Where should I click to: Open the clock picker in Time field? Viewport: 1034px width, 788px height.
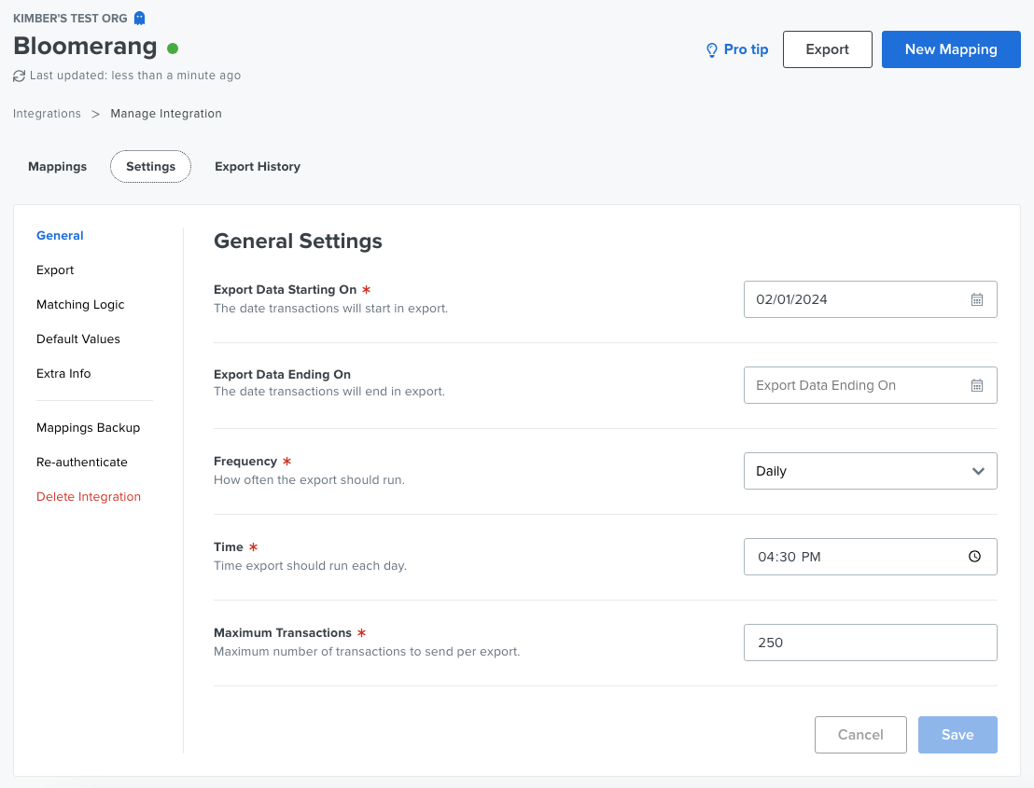[x=974, y=557]
